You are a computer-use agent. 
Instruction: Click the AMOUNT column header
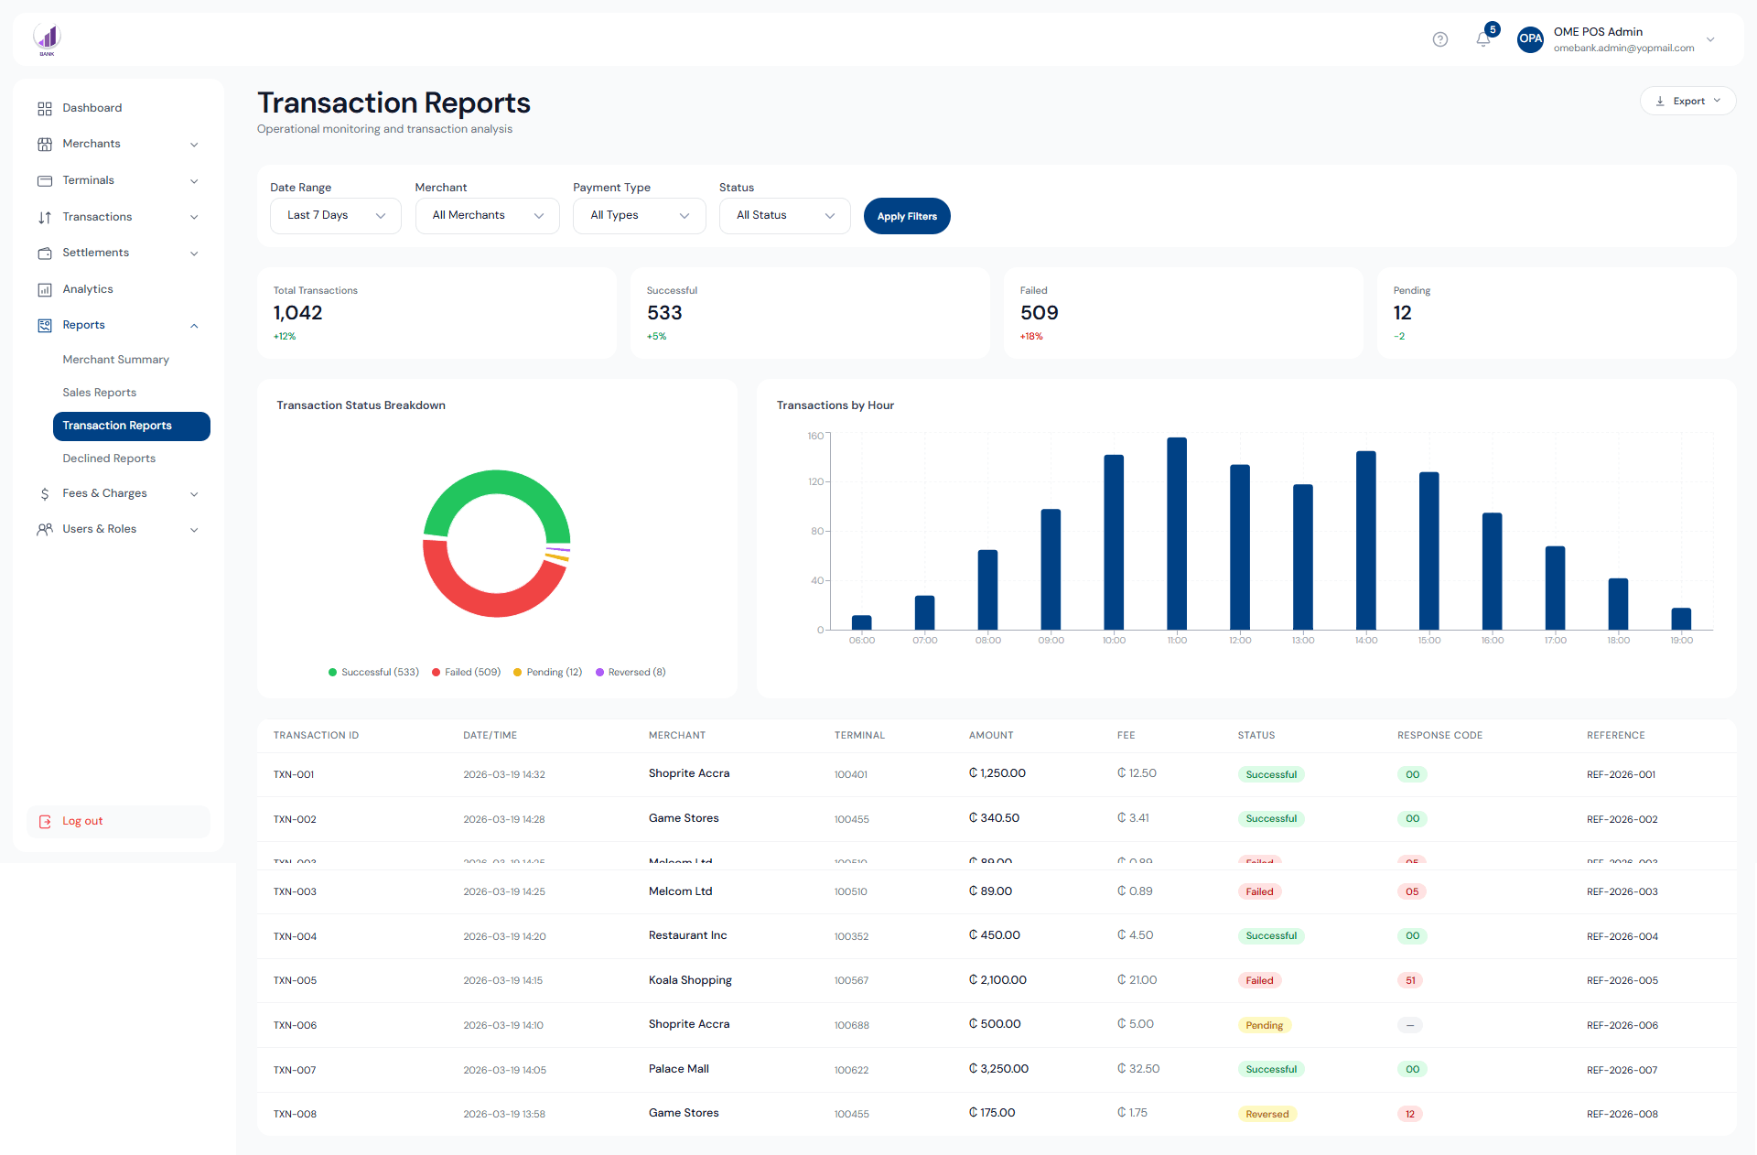coord(991,736)
